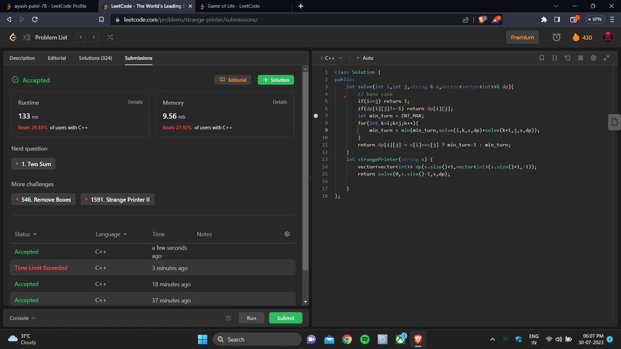Click the taskbar Search box
The height and width of the screenshot is (349, 621).
point(257,339)
